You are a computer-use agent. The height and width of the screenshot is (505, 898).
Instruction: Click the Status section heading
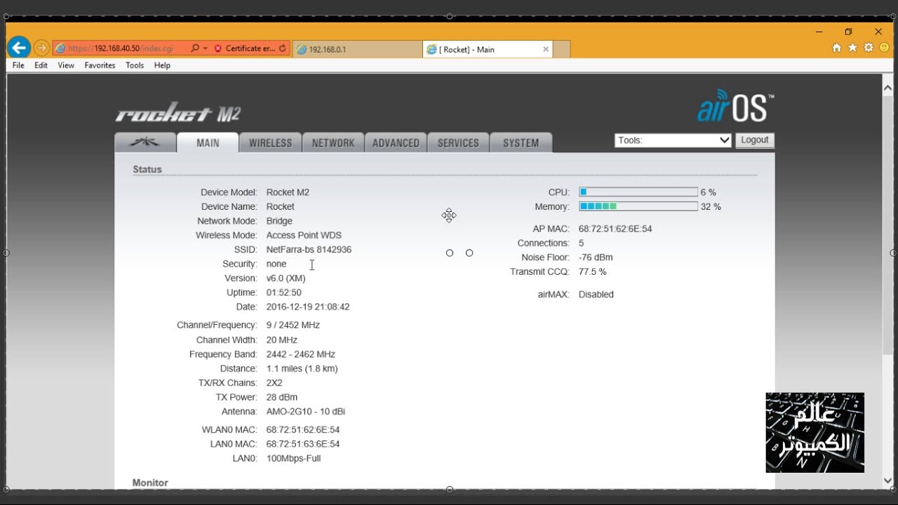tap(147, 169)
